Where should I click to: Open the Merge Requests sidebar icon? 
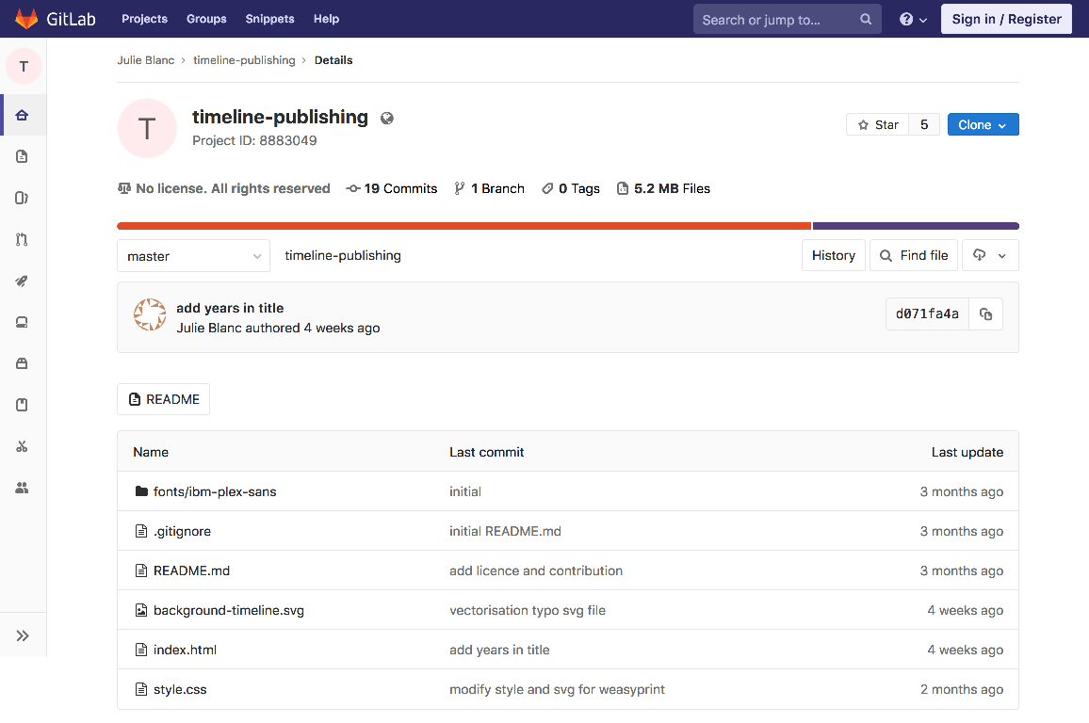(x=23, y=239)
